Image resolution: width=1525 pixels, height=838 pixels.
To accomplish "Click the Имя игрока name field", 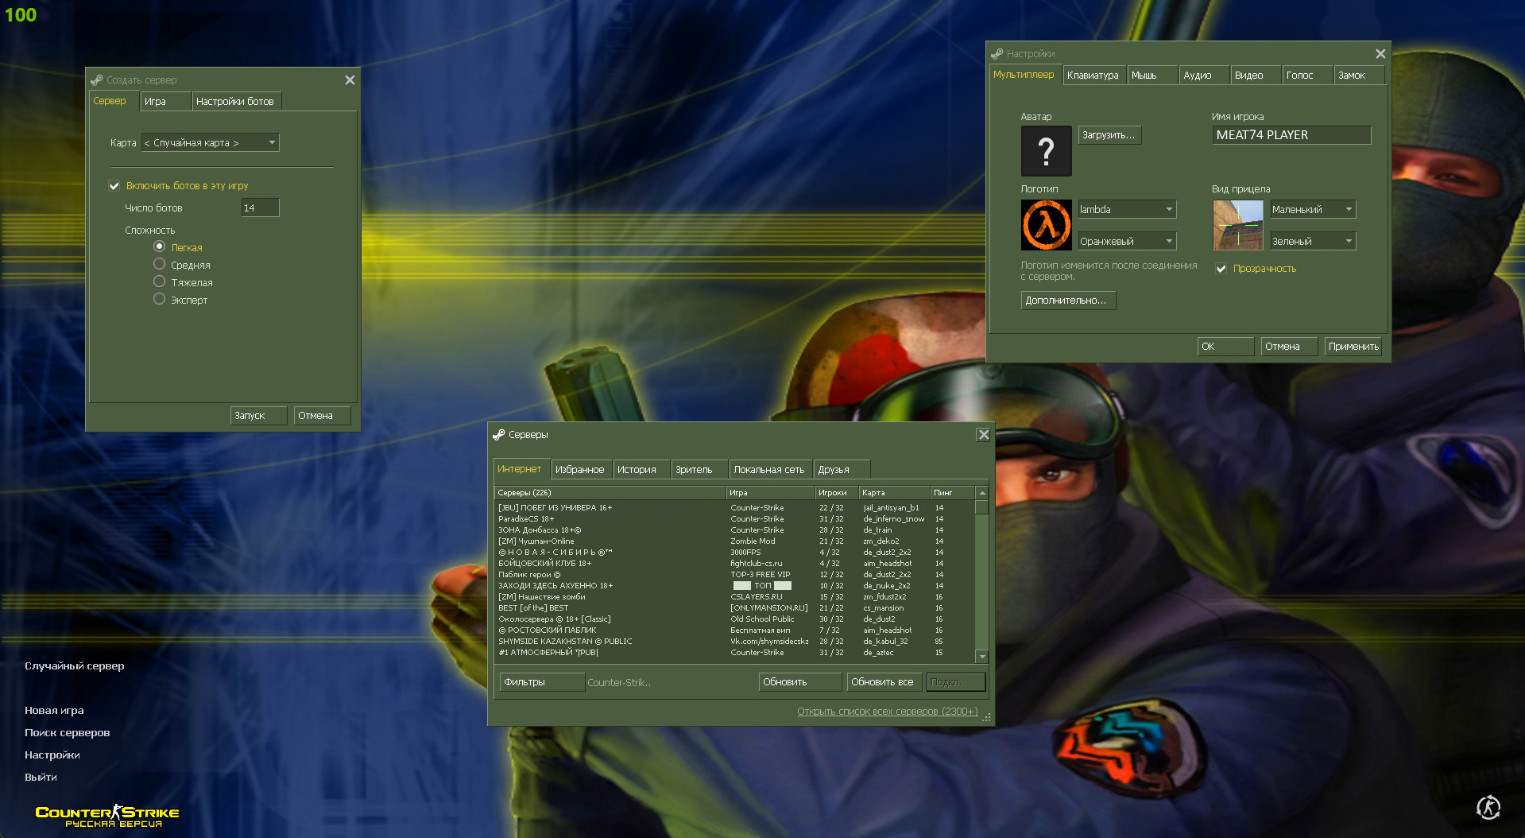I will coord(1291,135).
